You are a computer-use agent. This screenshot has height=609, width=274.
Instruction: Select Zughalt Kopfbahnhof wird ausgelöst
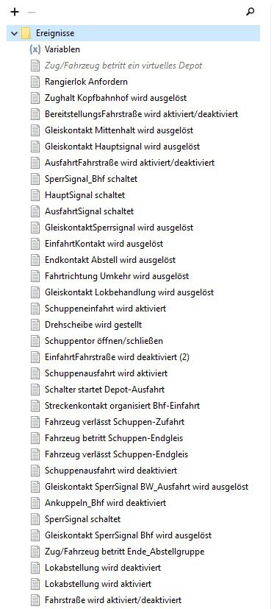click(x=116, y=98)
